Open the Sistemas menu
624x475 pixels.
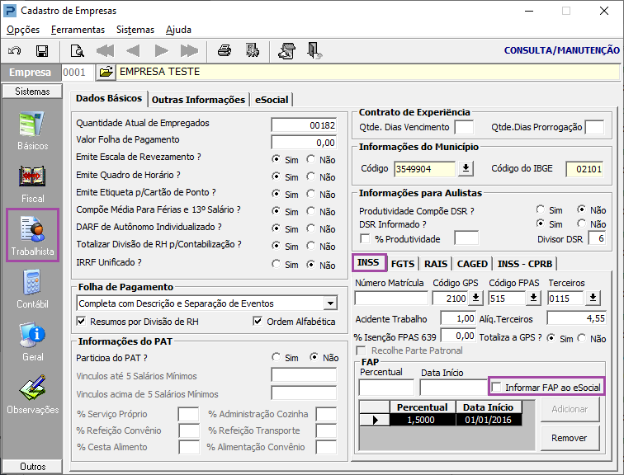pyautogui.click(x=135, y=30)
